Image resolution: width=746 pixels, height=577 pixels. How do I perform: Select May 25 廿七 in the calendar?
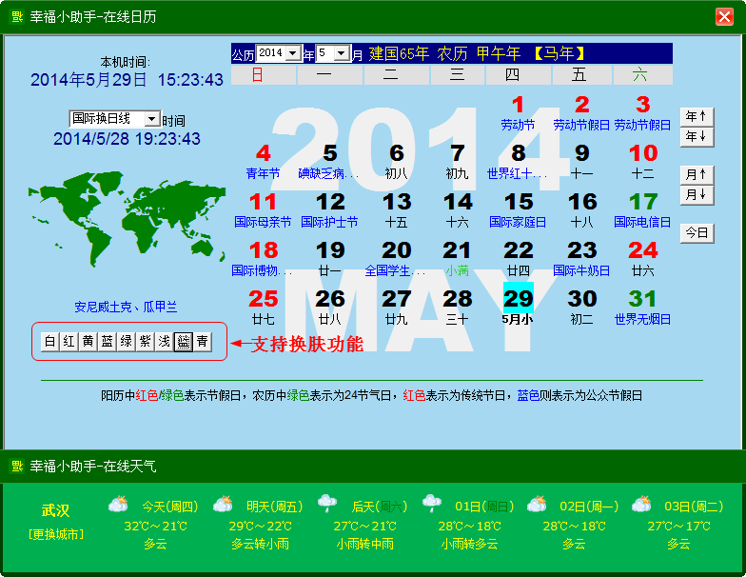click(x=263, y=308)
